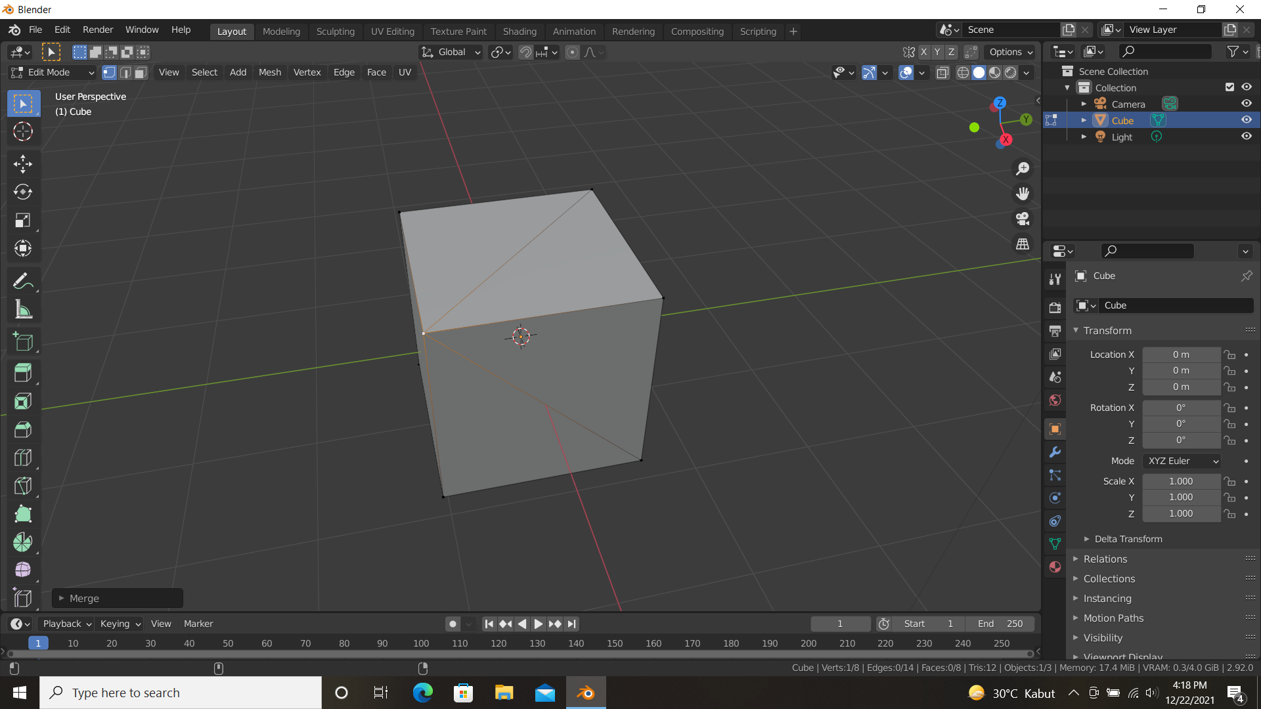
Task: Enable edge select mode
Action: point(125,73)
